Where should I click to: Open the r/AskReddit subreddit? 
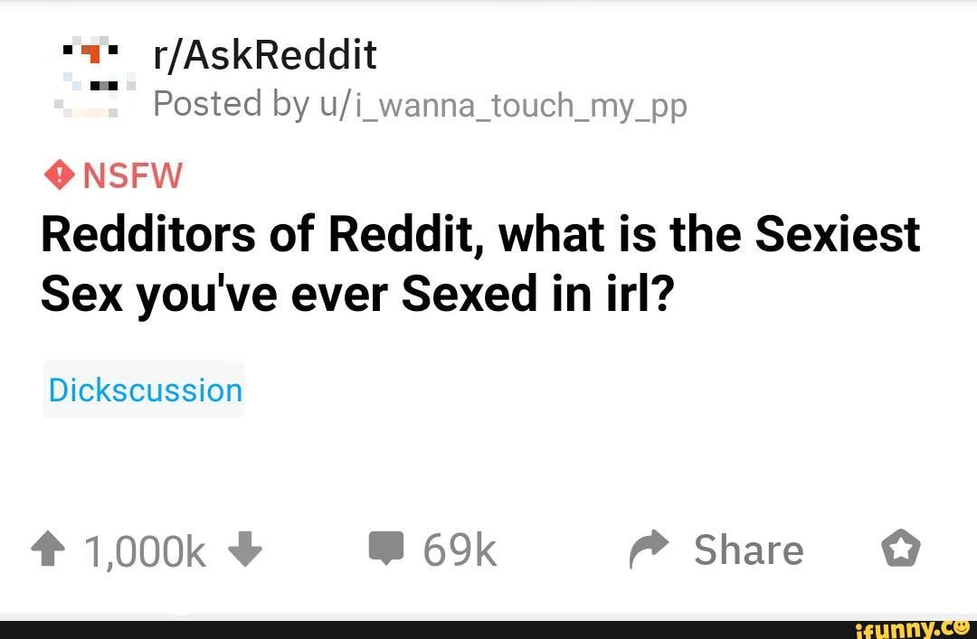click(264, 56)
